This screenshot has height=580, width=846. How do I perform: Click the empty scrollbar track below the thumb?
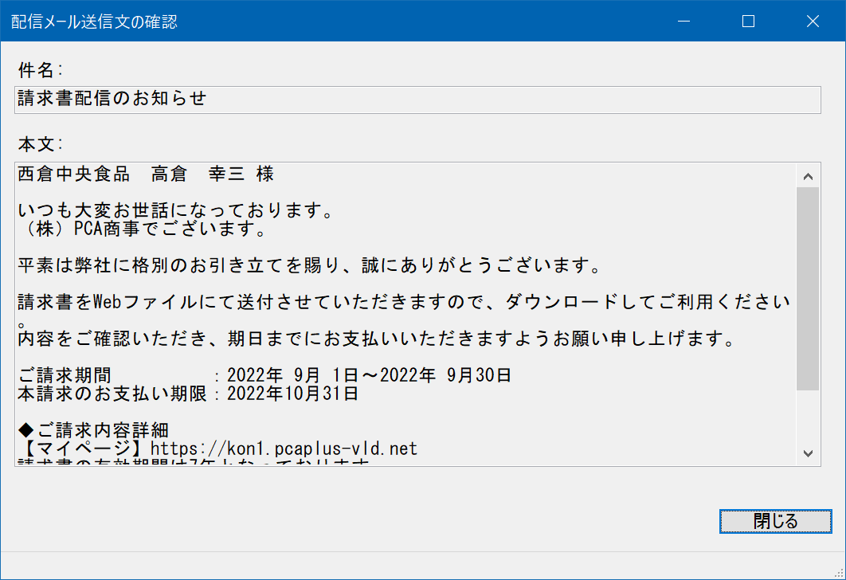coord(808,416)
